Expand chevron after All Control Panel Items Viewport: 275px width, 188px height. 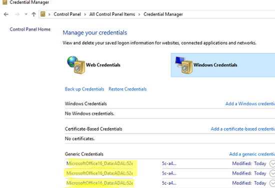tap(139, 14)
